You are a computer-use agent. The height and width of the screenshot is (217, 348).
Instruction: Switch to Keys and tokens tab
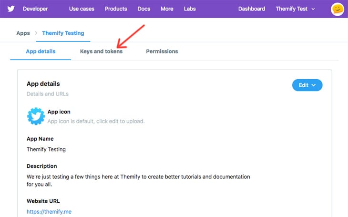coord(101,52)
